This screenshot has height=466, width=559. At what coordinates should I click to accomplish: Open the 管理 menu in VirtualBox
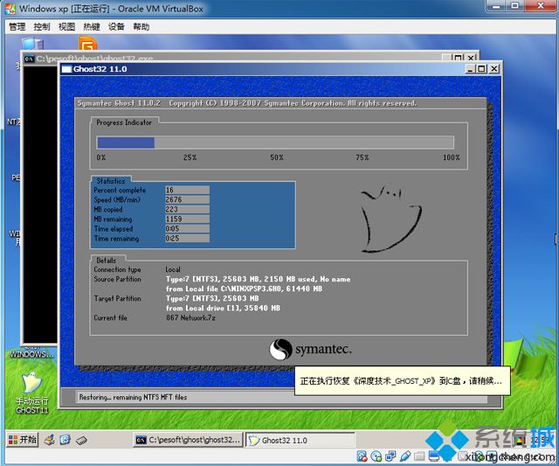pyautogui.click(x=17, y=26)
